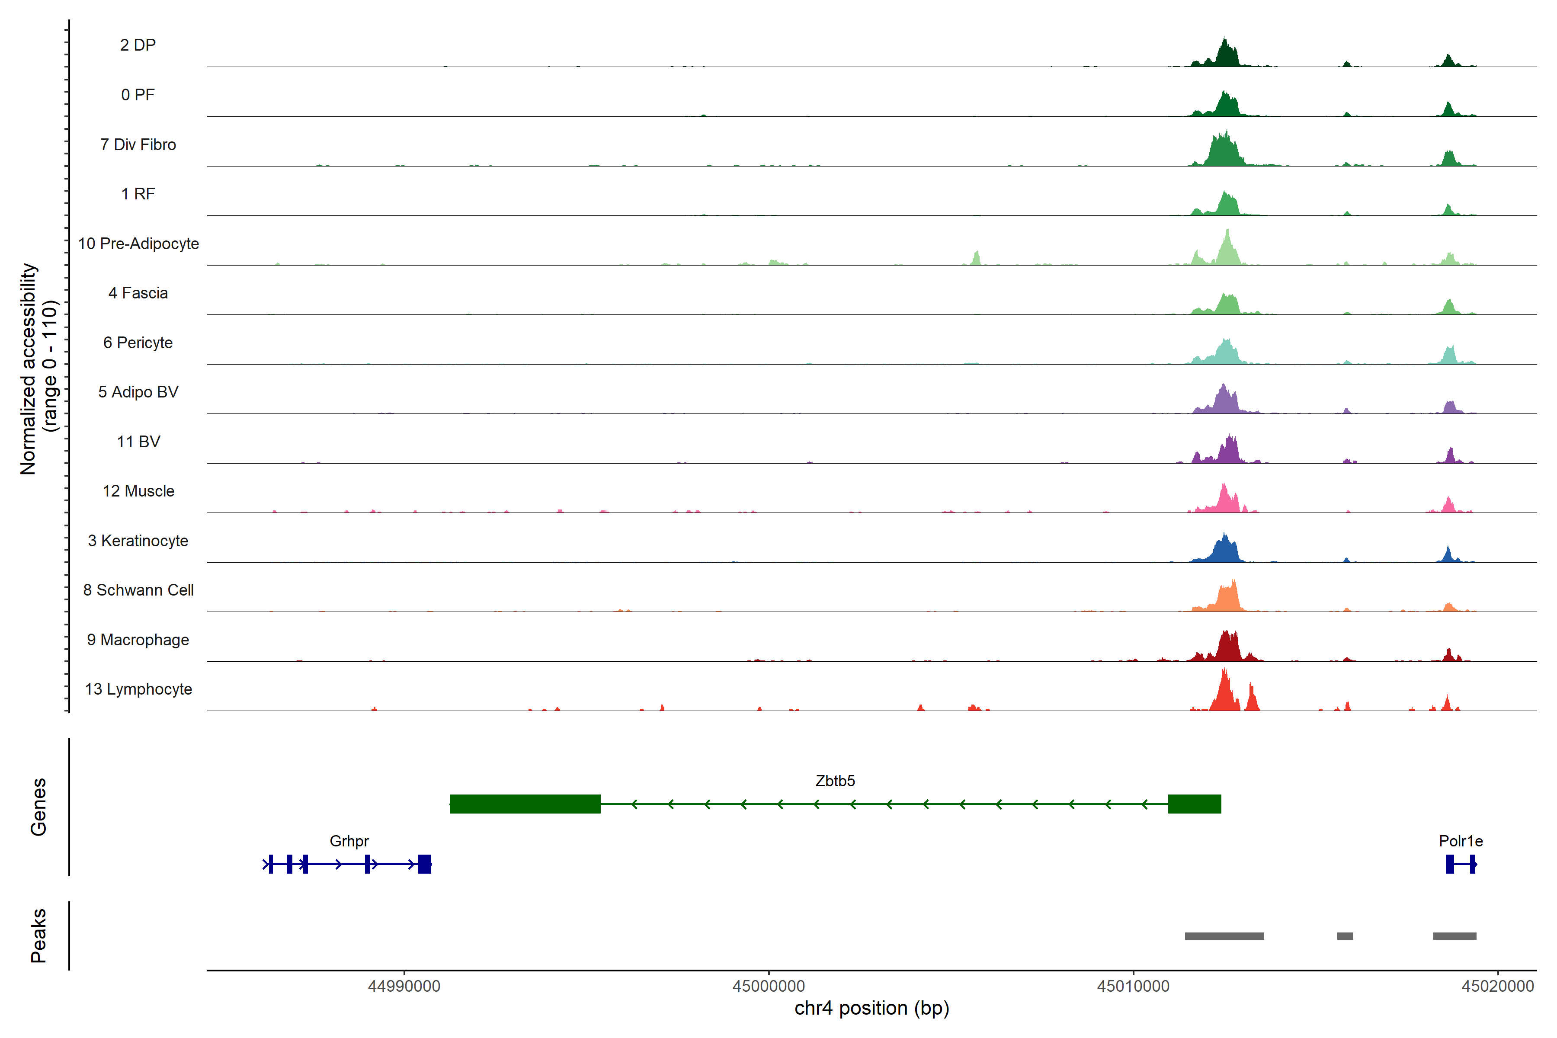Click the Peaks panel label
This screenshot has height=1038, width=1557.
(38, 935)
